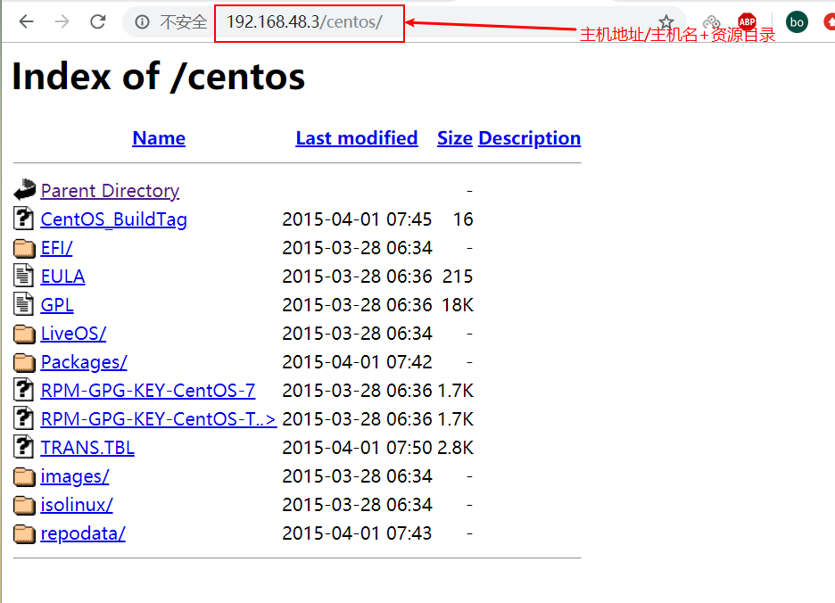Select the 'Index of /centos' heading
The height and width of the screenshot is (603, 835).
pos(158,77)
